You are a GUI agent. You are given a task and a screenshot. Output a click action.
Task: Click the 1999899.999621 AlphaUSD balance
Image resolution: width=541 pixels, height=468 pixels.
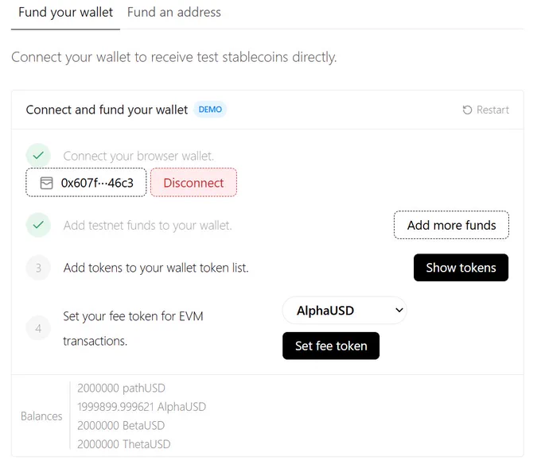pos(142,407)
